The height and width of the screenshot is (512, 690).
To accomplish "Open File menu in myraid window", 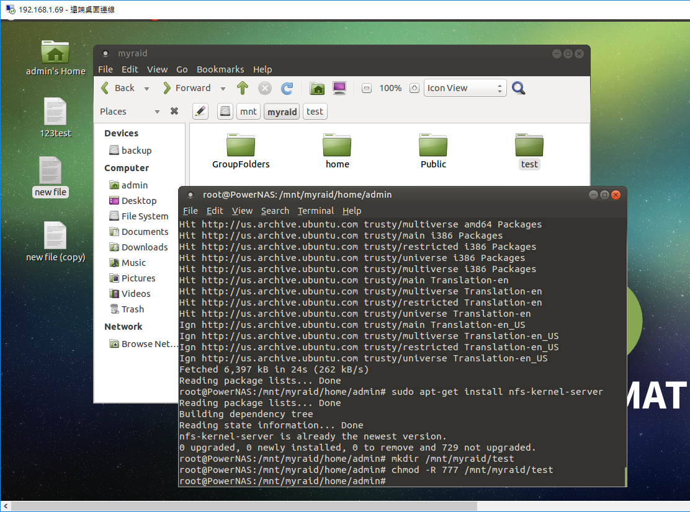I will [105, 69].
